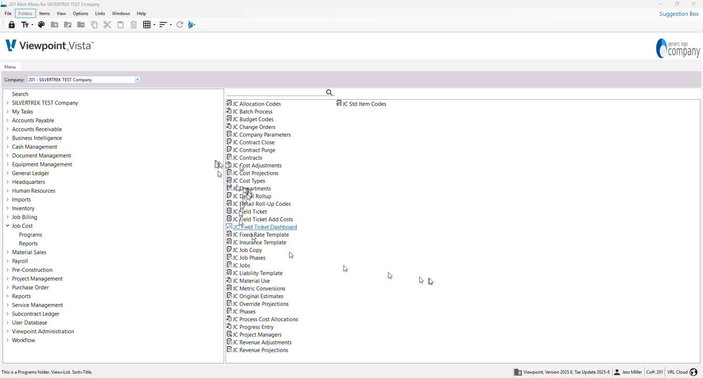Click the edit folder icon
The width and height of the screenshot is (703, 378).
click(68, 25)
